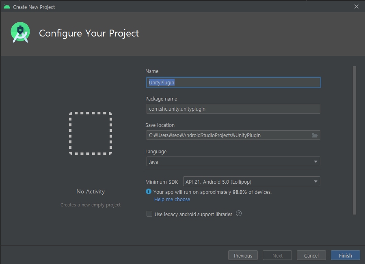Click the 'Language' label
Viewport: 365px width, 264px height.
(156, 152)
